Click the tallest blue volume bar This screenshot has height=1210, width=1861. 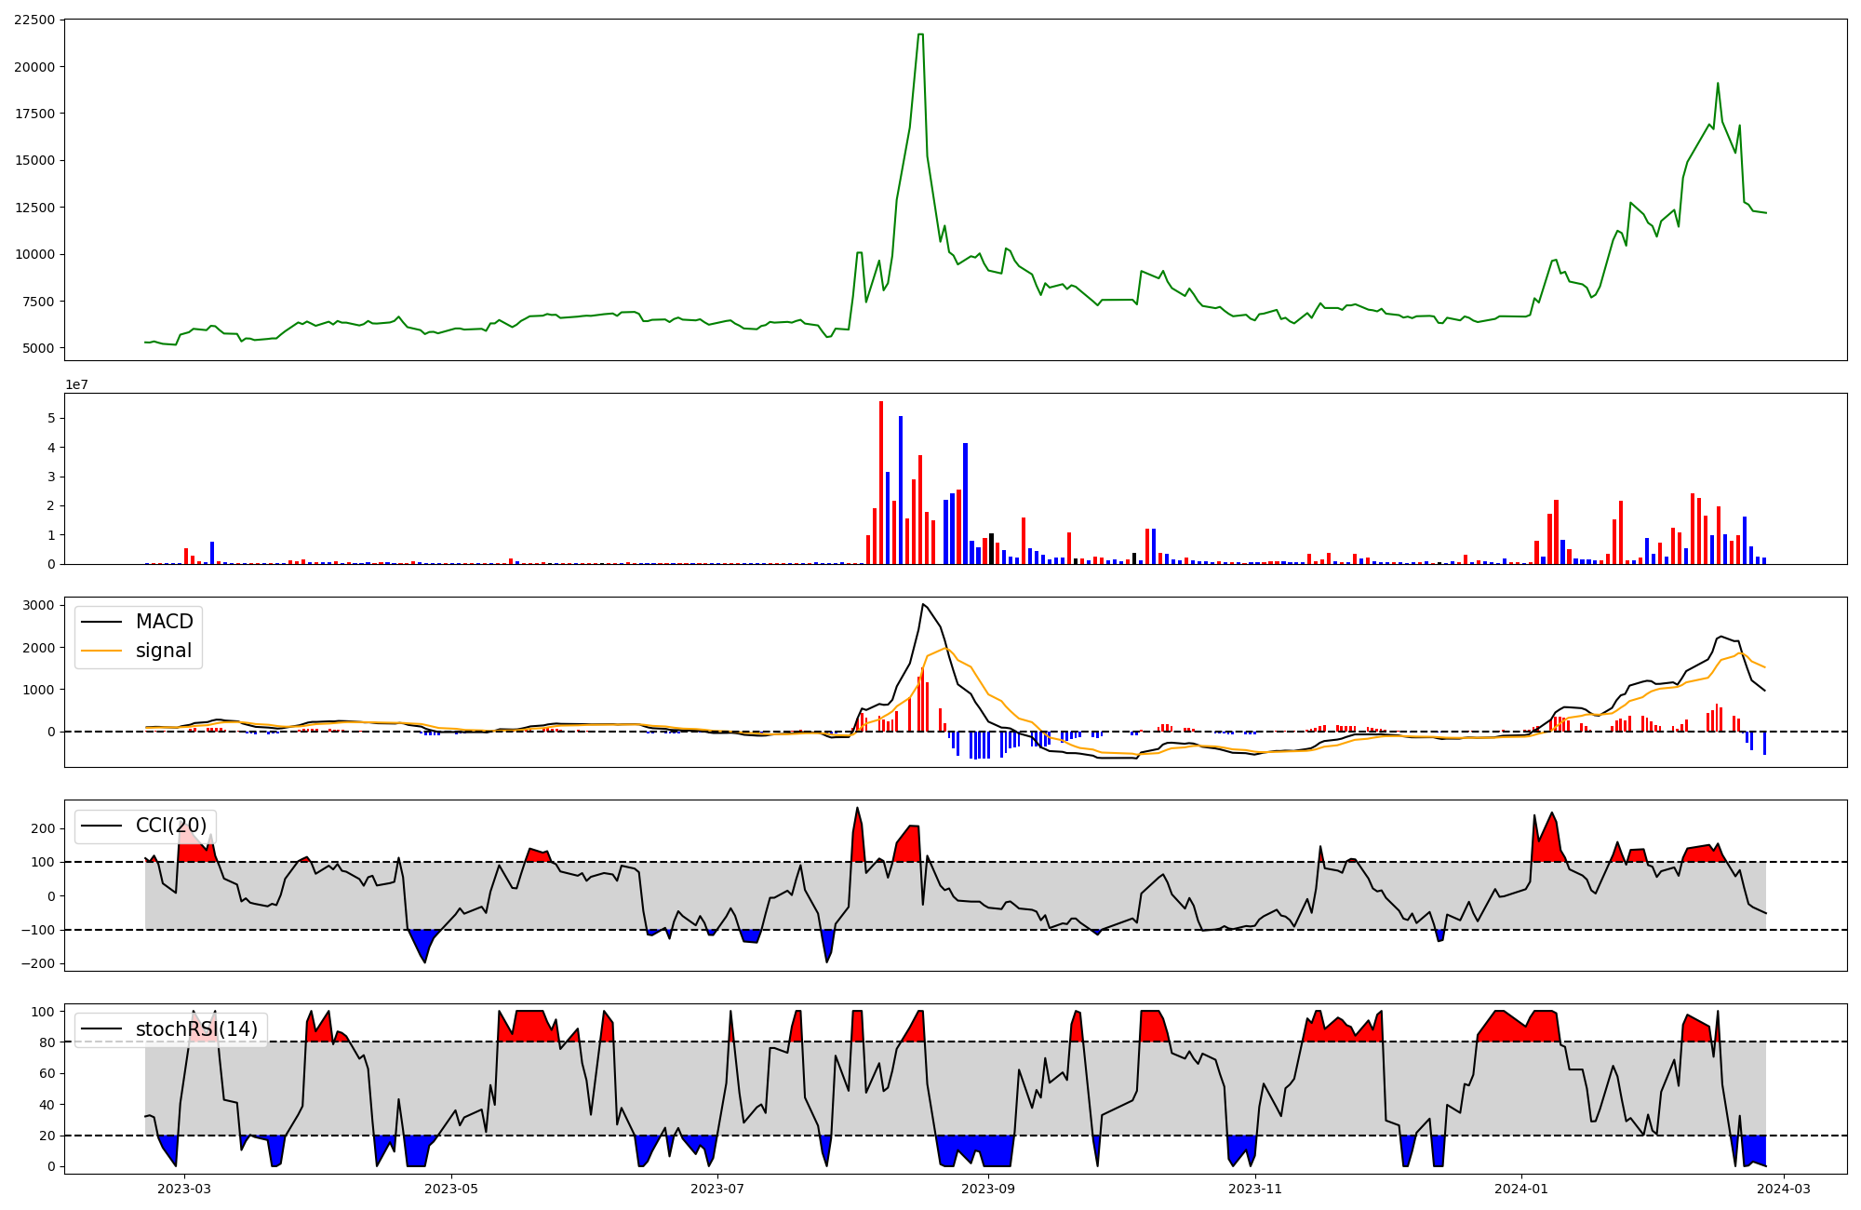coord(901,491)
